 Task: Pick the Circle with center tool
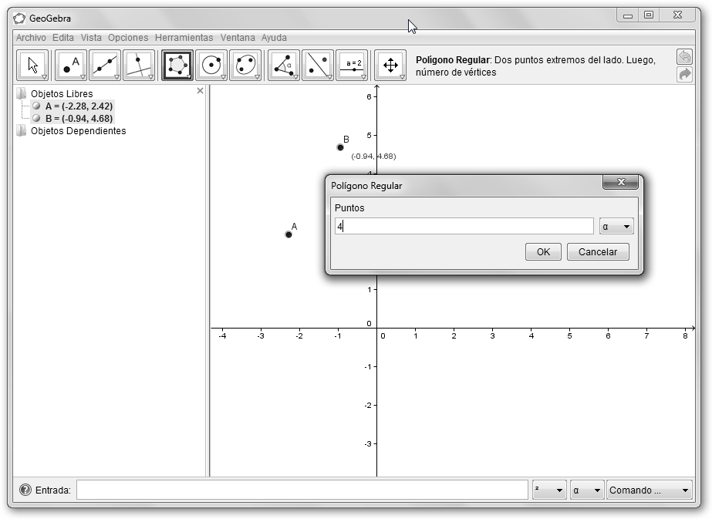tap(211, 66)
